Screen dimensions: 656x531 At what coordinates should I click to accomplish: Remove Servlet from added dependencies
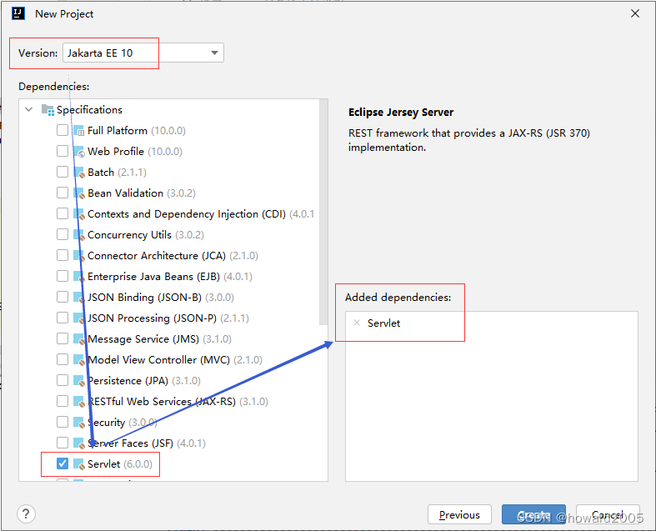pyautogui.click(x=357, y=323)
